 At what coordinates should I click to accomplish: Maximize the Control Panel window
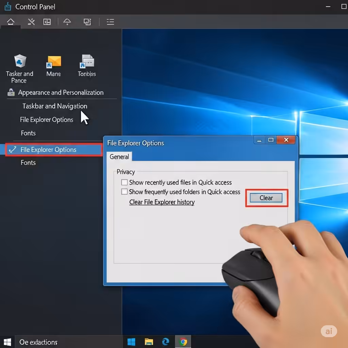coord(344,6)
